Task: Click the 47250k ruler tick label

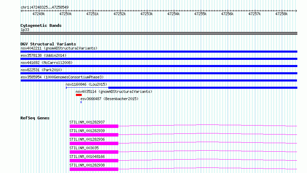Action: [x=66, y=14]
